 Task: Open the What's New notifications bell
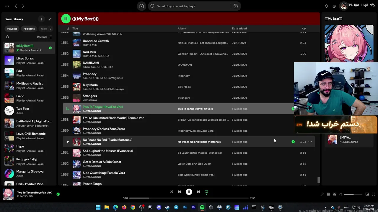click(x=326, y=6)
